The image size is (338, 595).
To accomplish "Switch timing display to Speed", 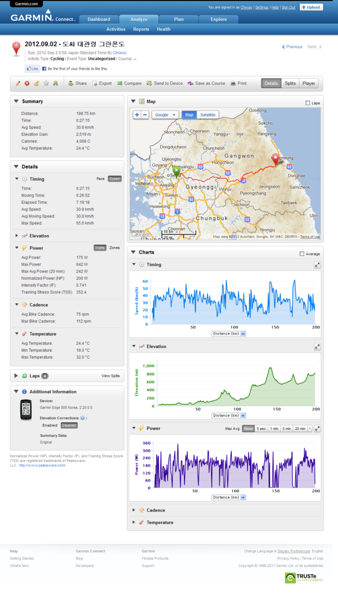I will point(114,179).
